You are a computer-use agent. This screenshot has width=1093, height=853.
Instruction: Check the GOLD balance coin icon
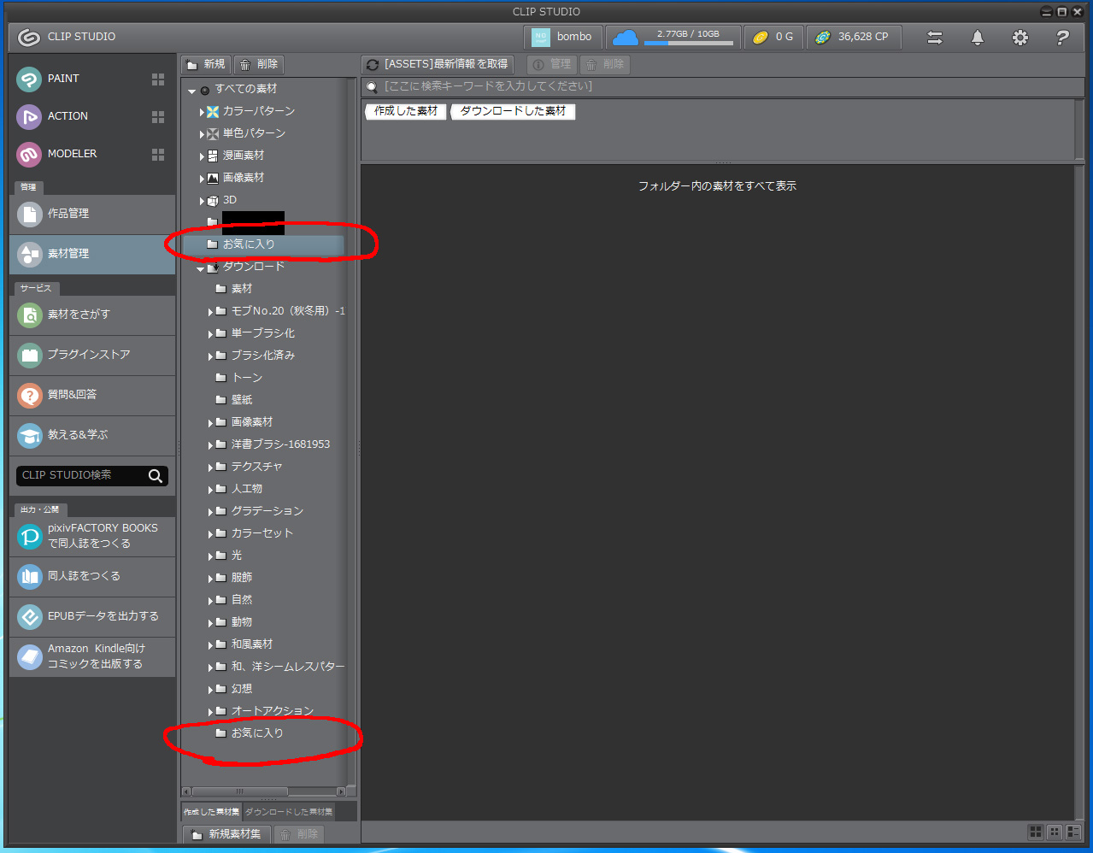pyautogui.click(x=761, y=37)
